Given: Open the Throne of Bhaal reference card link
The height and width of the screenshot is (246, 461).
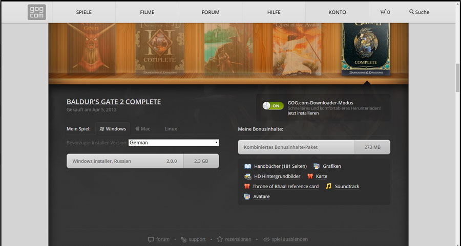Looking at the screenshot, I should (285, 186).
